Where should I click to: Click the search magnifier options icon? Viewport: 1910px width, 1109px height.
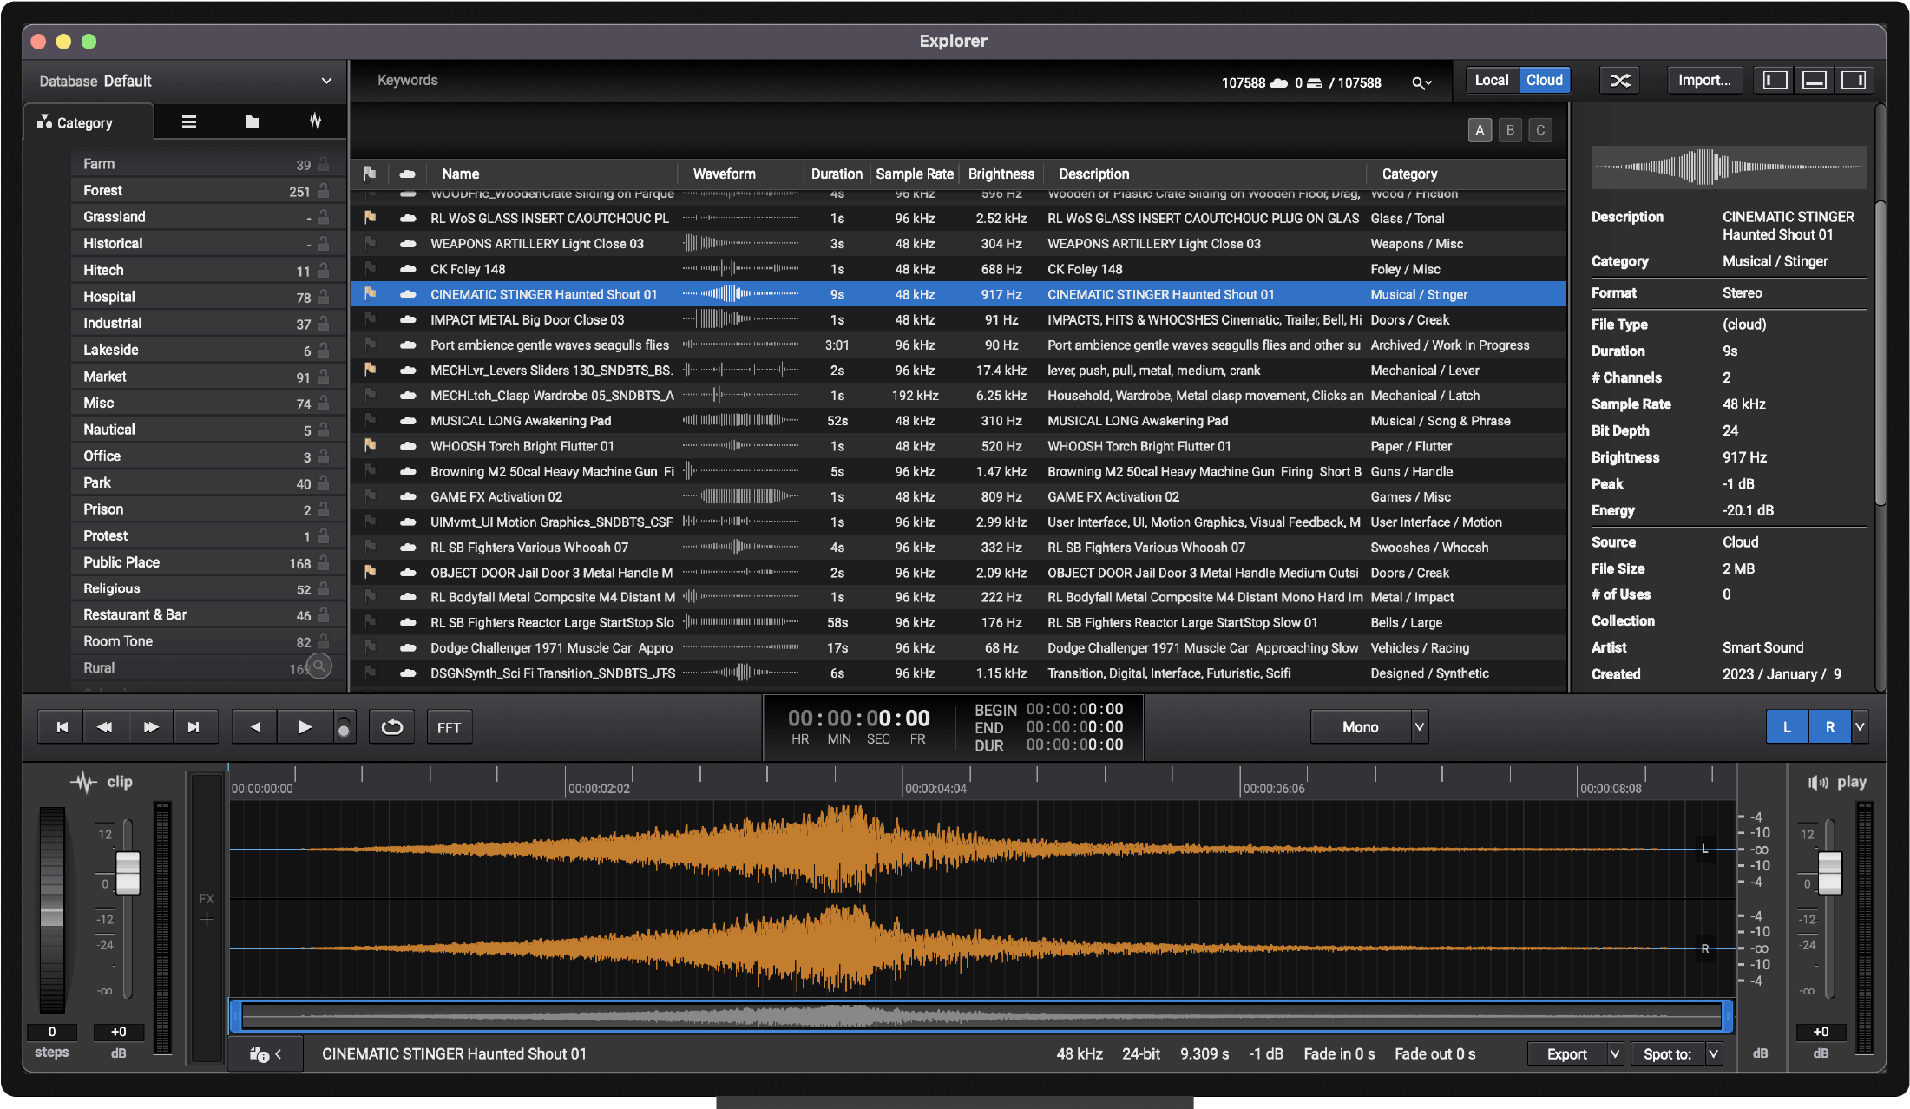coord(1421,83)
